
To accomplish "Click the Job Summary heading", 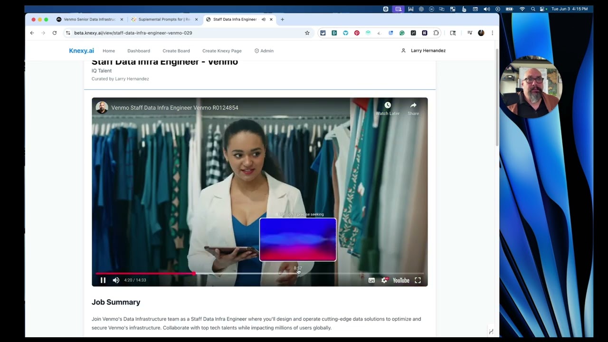I will pyautogui.click(x=116, y=302).
